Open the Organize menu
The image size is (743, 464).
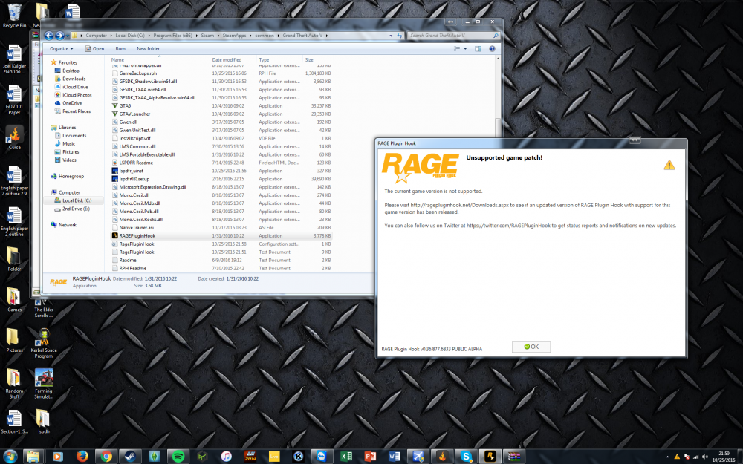tap(61, 49)
